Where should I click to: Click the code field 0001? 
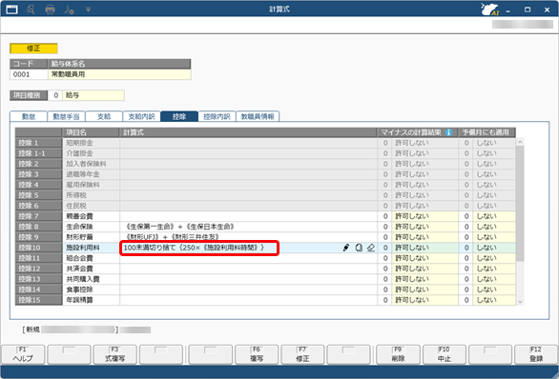[29, 74]
